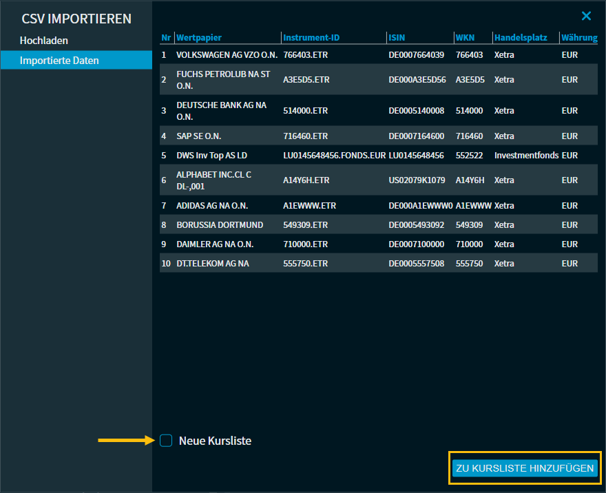Image resolution: width=606 pixels, height=493 pixels.
Task: Sort table by Wertpapier column
Action: (x=199, y=37)
